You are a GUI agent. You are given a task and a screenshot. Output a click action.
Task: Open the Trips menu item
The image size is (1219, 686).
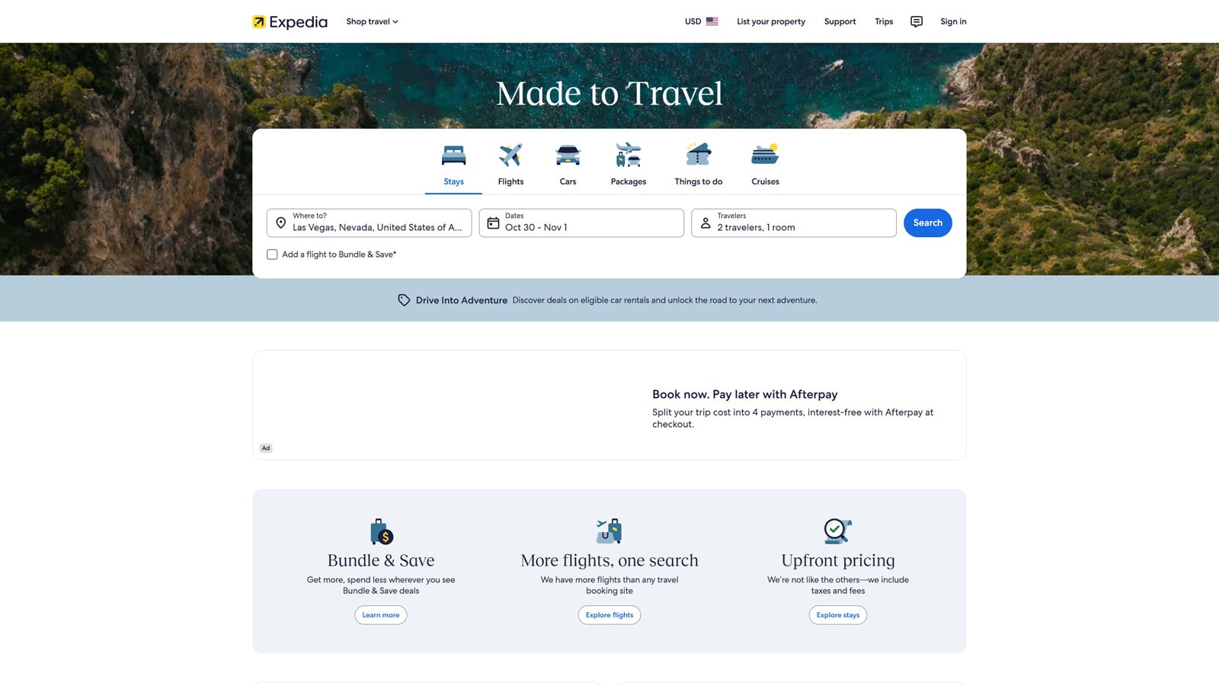click(883, 21)
